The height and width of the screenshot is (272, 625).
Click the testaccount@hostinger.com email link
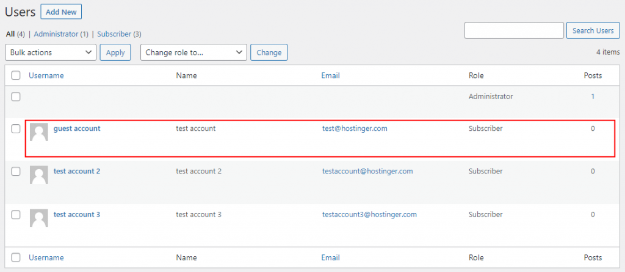coord(367,172)
